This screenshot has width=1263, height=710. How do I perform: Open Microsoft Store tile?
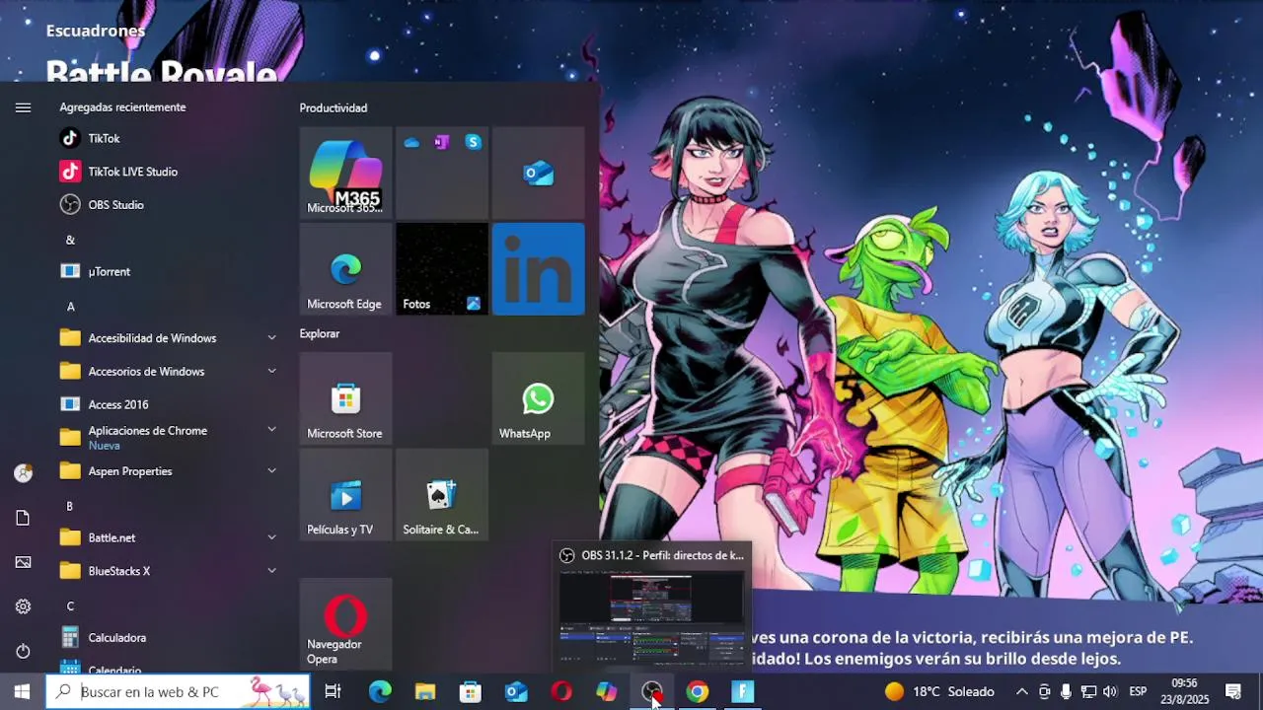click(x=345, y=398)
